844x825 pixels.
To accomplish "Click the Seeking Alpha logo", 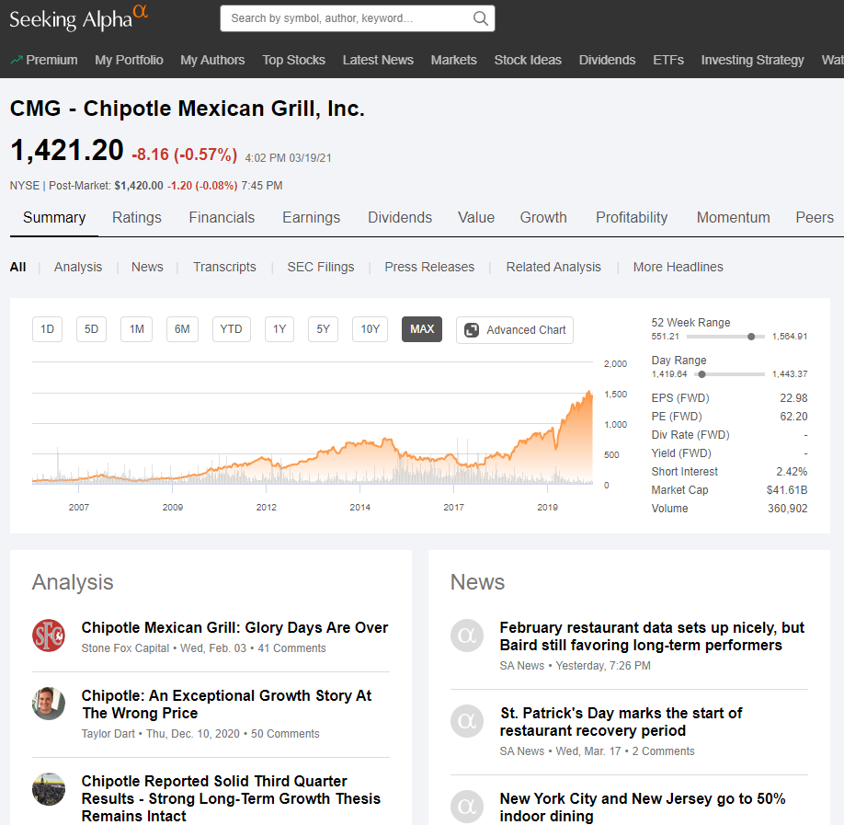I will (78, 18).
